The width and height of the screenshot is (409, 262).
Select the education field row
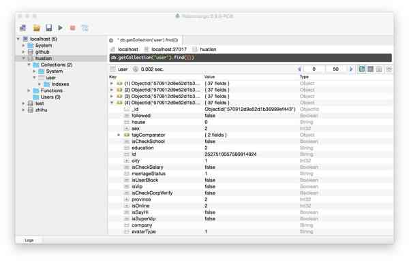(250, 148)
